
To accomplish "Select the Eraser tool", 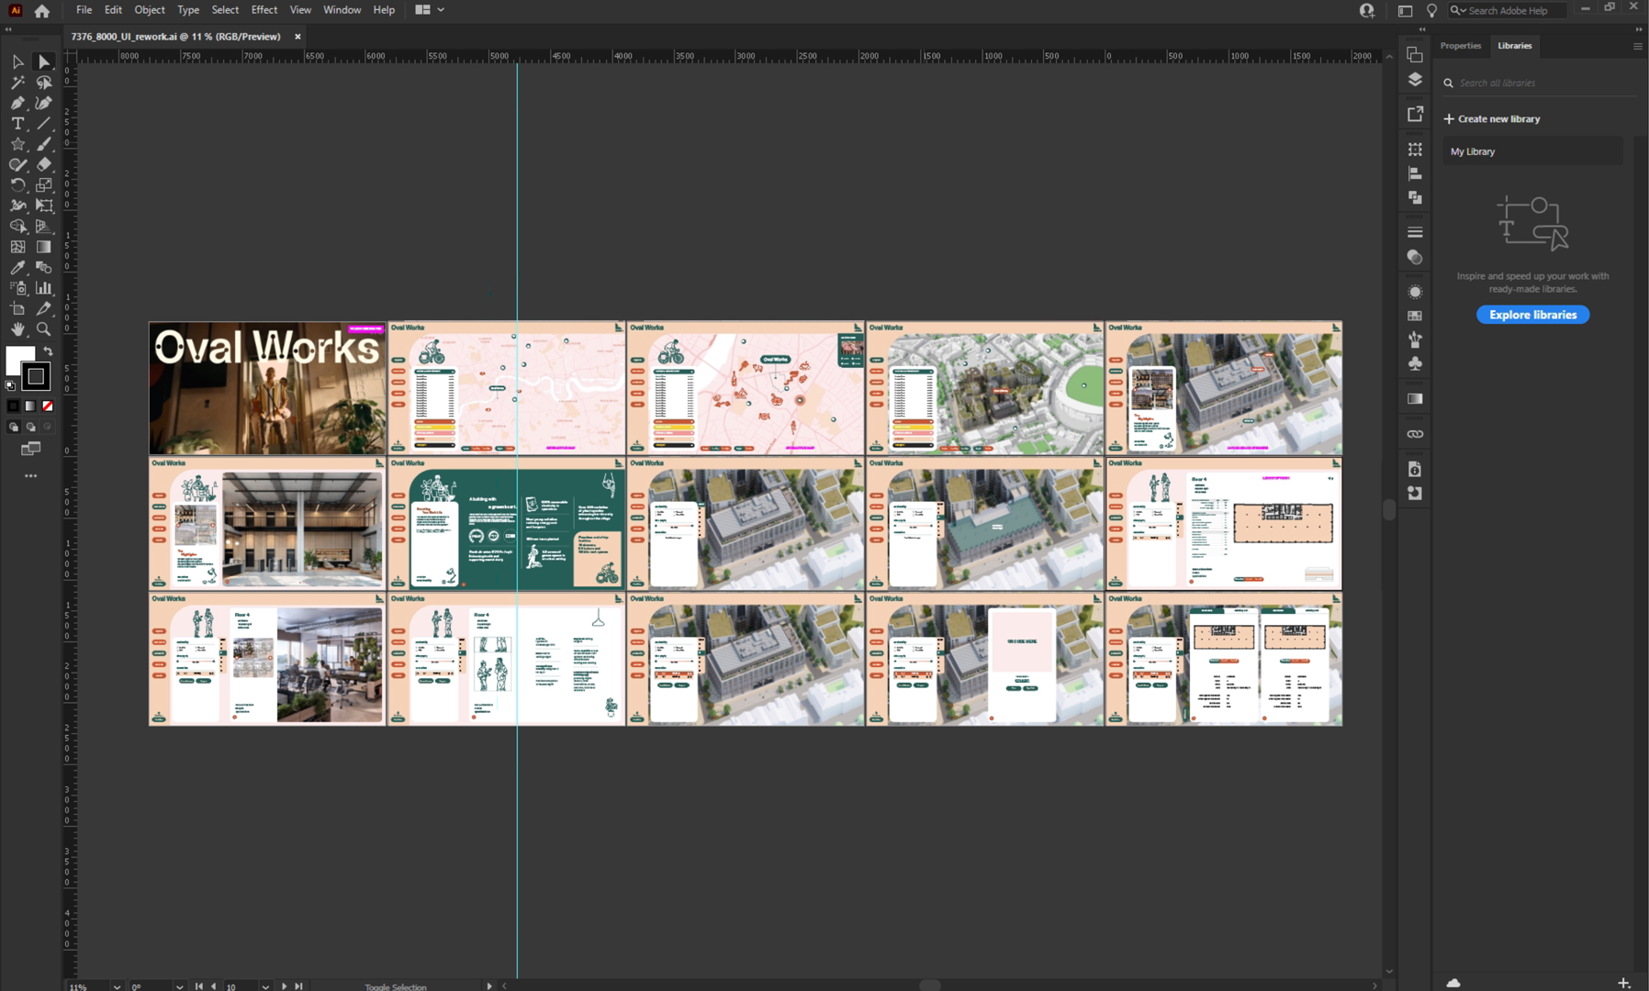I will click(43, 164).
